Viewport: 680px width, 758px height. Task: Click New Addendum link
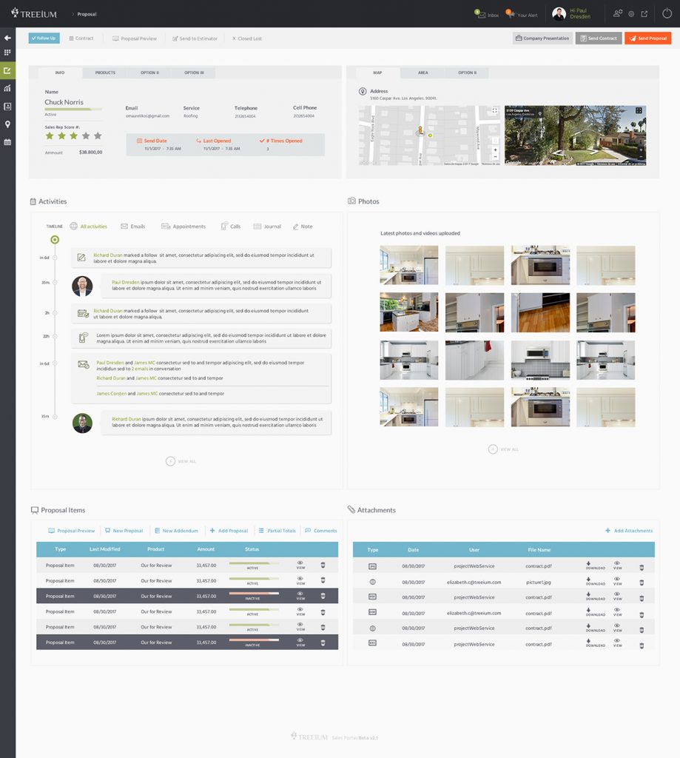[176, 531]
